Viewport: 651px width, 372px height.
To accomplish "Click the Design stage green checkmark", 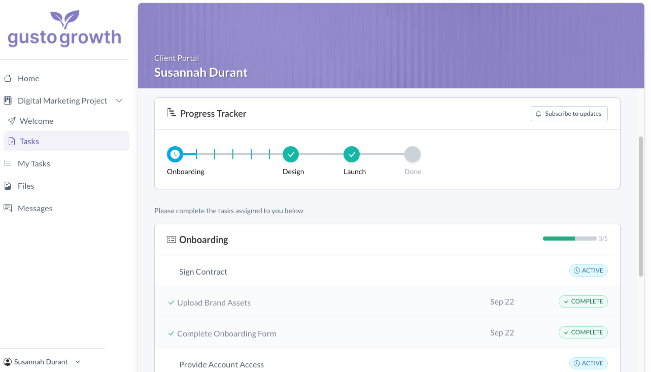I will (x=291, y=154).
